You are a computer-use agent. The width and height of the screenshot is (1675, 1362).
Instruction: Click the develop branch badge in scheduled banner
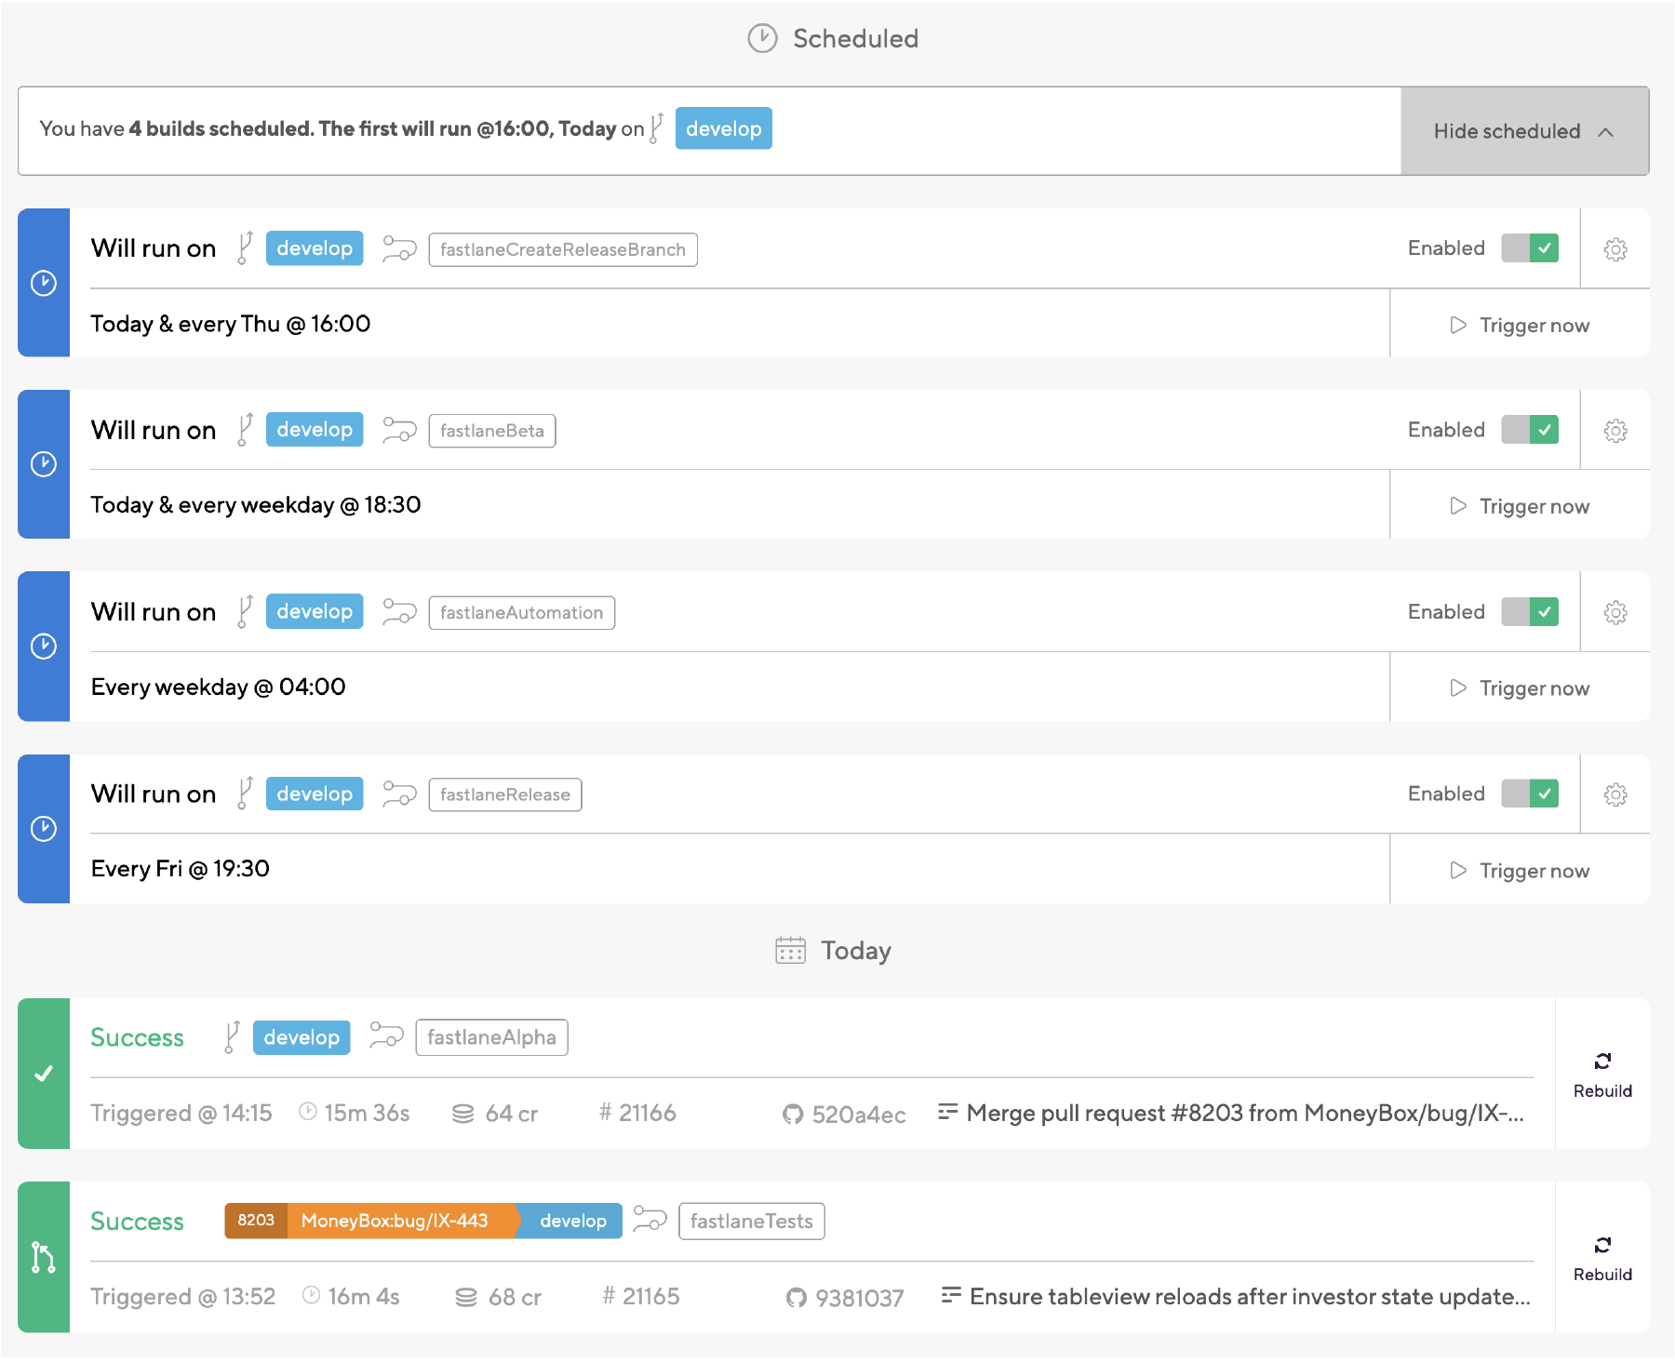[723, 128]
